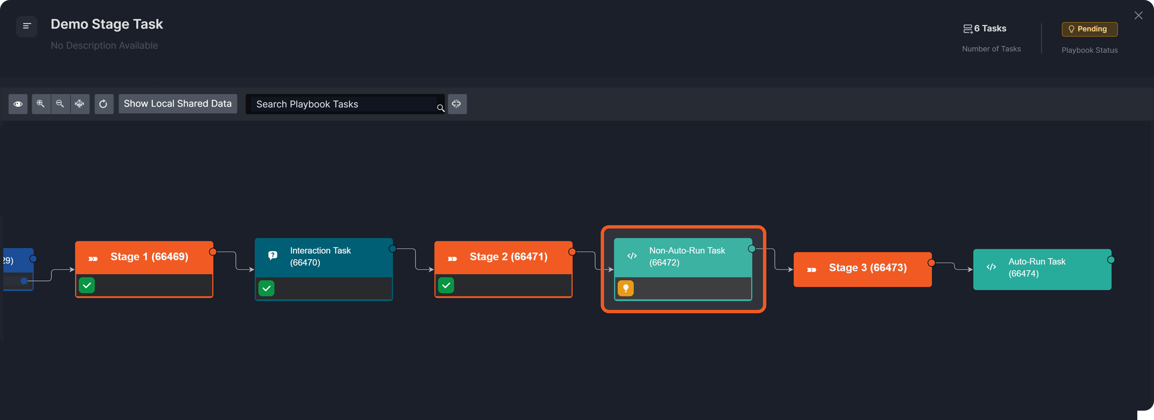Click Stage 3 (66473) output connector dot
The height and width of the screenshot is (420, 1154).
click(x=931, y=263)
